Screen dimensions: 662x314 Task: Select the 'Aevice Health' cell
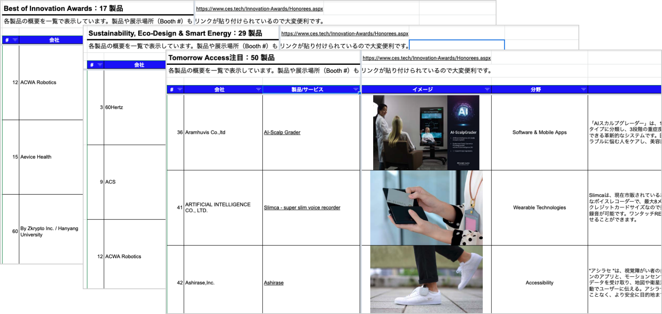pyautogui.click(x=51, y=157)
